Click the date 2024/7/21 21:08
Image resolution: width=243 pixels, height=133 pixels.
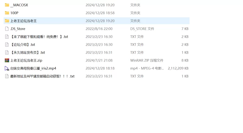99,60
